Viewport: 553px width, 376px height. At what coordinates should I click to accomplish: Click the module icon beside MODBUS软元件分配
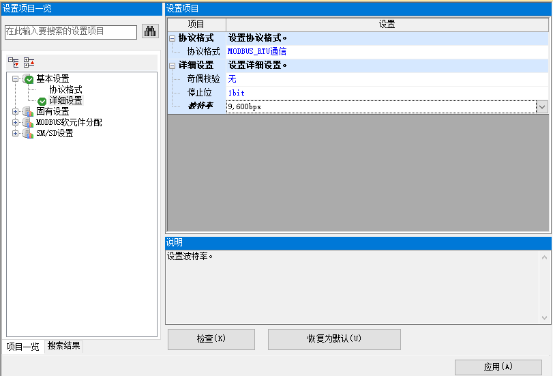[x=28, y=123]
